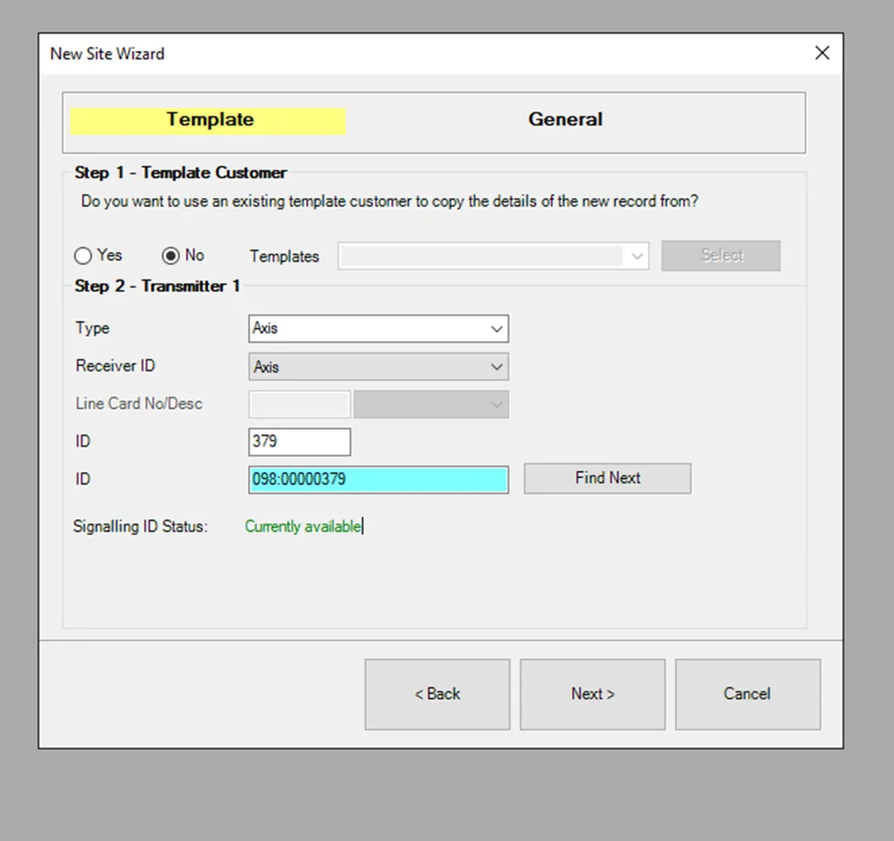Switch to the General step tab
This screenshot has height=841, width=894.
[x=565, y=120]
